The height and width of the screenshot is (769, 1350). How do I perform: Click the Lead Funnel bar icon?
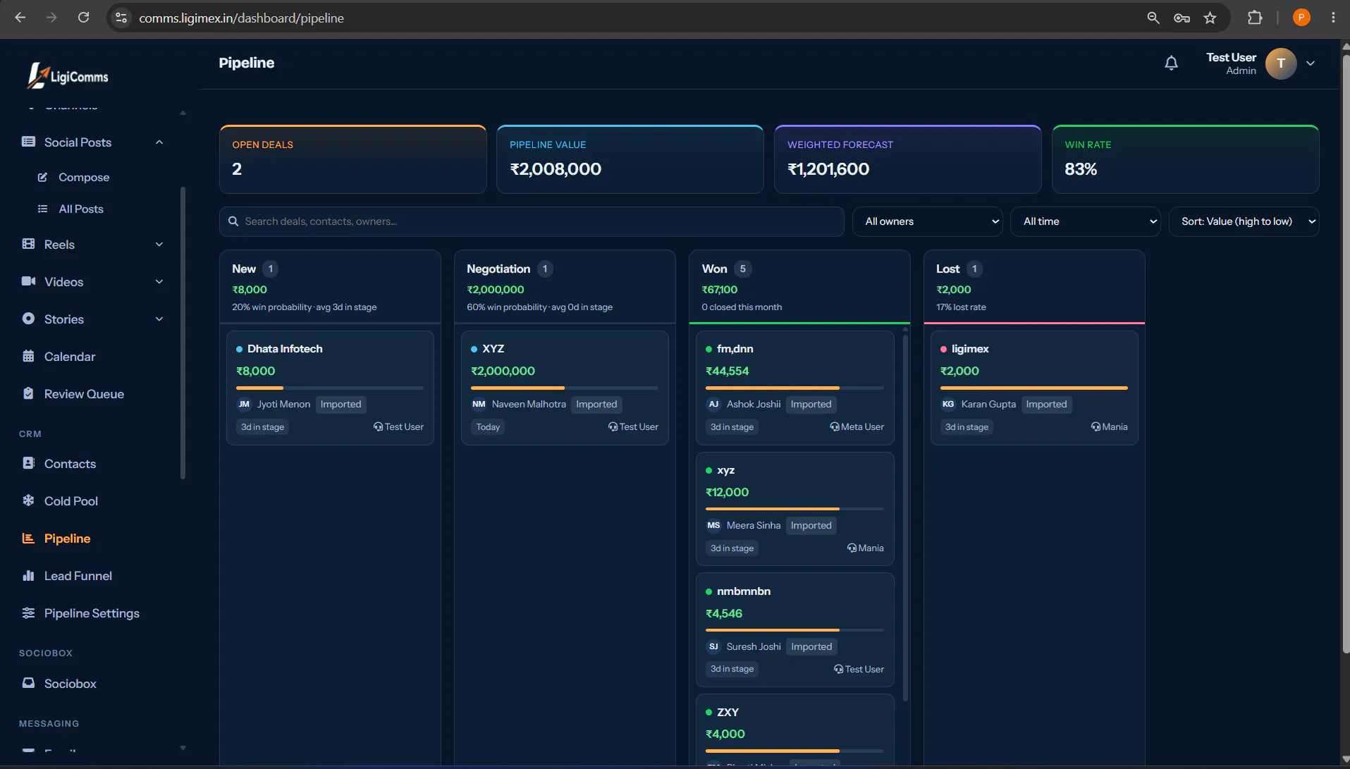point(28,575)
